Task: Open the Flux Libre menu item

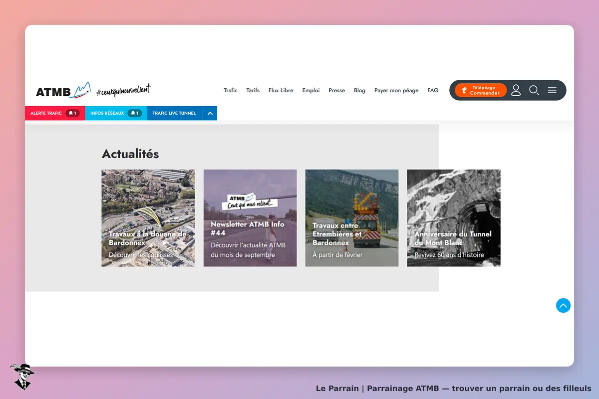Action: coord(281,90)
